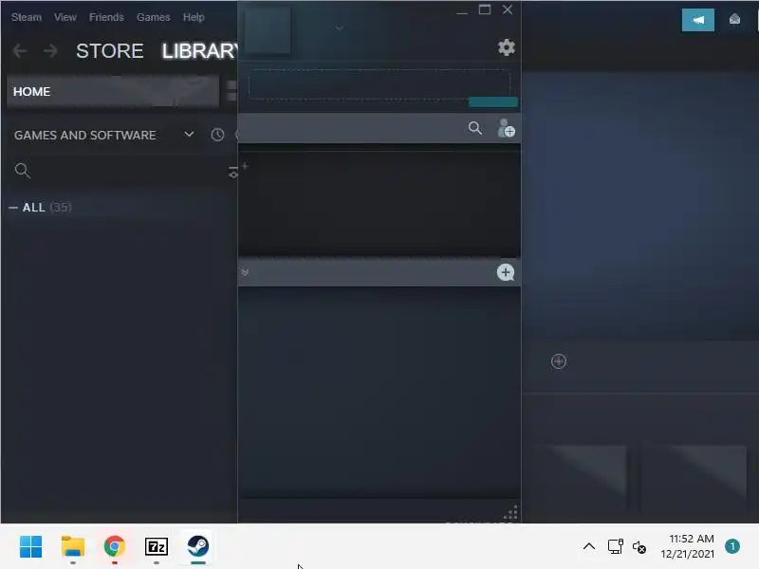
Task: Open the Steam inbox envelope icon
Action: (x=734, y=20)
